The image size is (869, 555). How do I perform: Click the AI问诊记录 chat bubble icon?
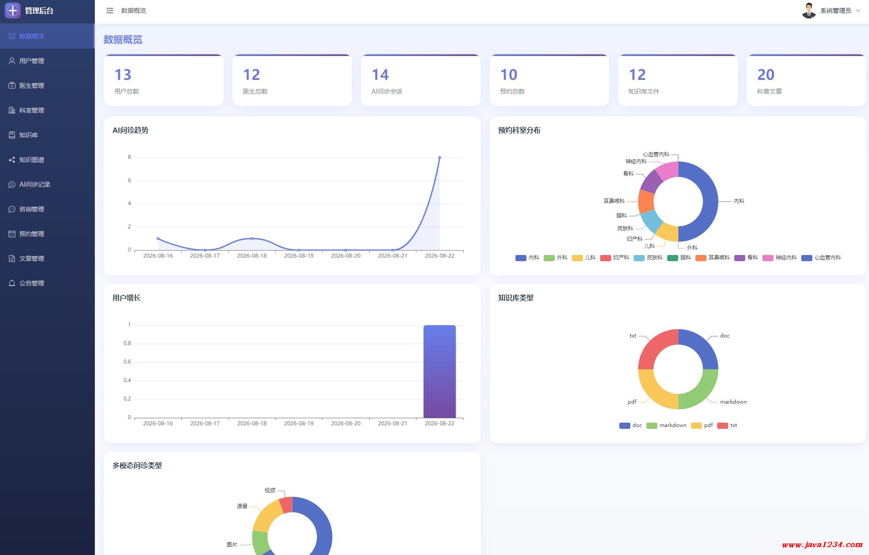(x=12, y=184)
